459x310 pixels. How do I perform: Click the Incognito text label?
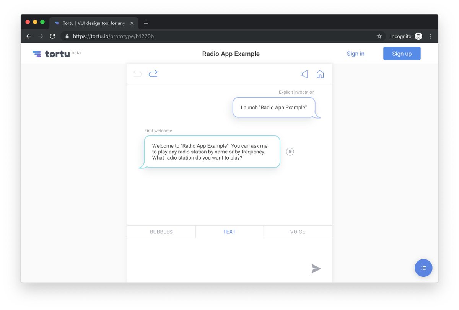point(401,36)
